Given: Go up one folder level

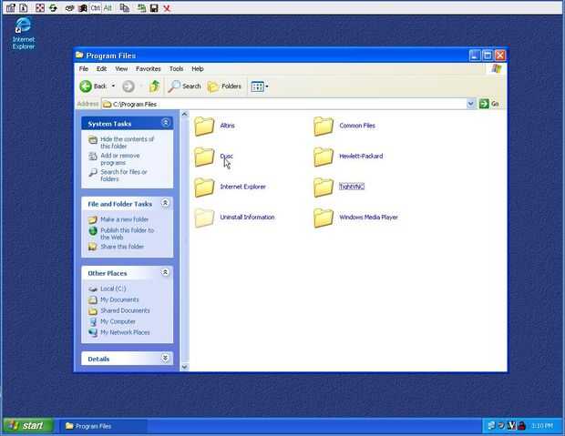Looking at the screenshot, I should 155,86.
